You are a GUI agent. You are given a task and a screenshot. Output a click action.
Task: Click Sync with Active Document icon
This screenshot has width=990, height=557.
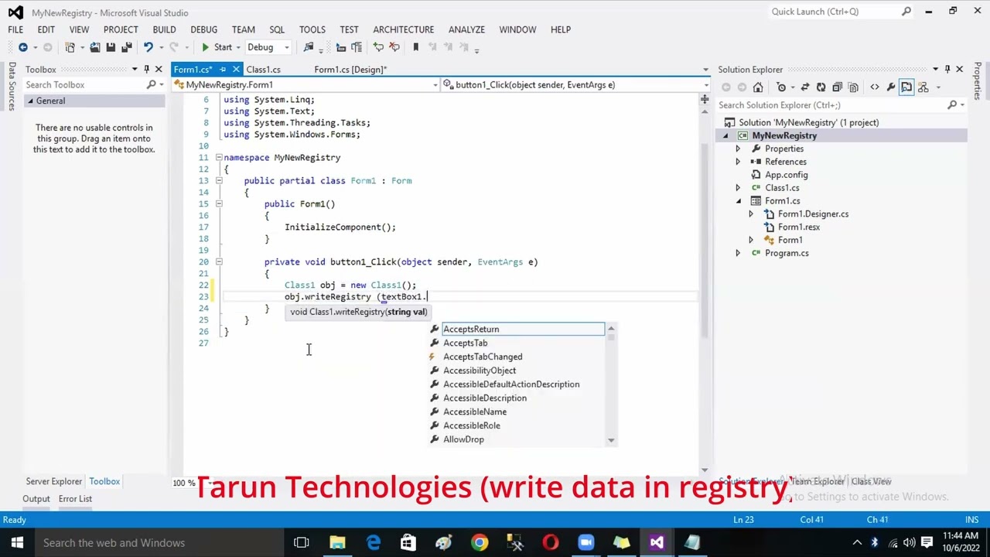(805, 87)
